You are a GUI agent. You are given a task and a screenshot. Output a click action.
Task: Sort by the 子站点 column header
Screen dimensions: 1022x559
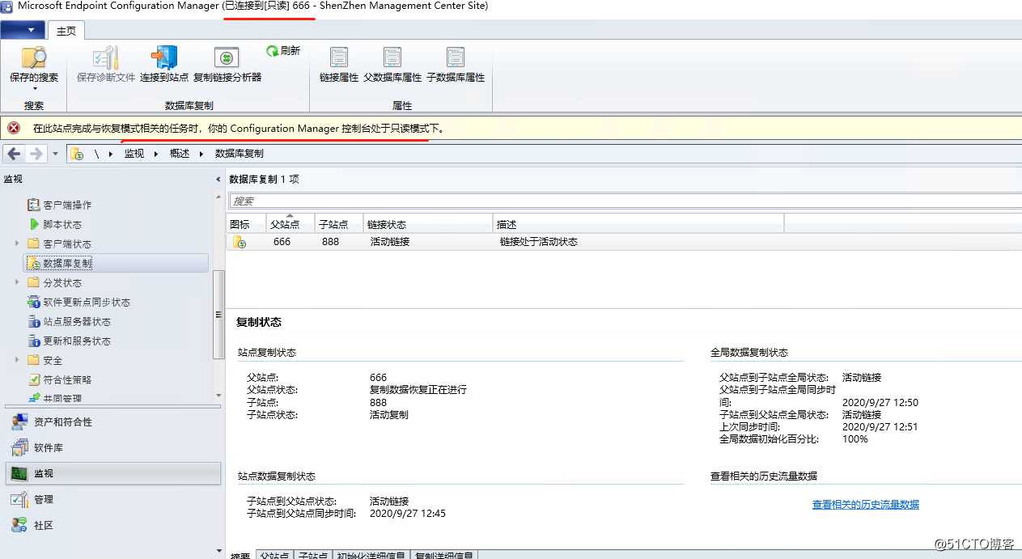339,224
